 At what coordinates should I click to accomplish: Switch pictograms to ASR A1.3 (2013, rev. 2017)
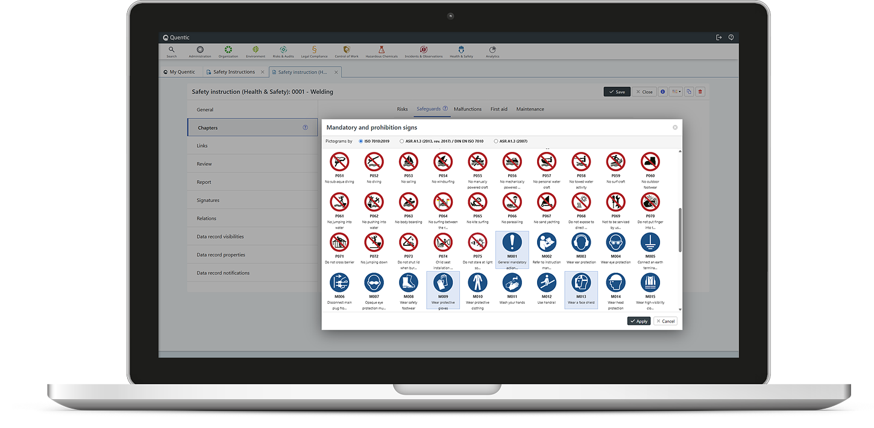click(x=402, y=141)
